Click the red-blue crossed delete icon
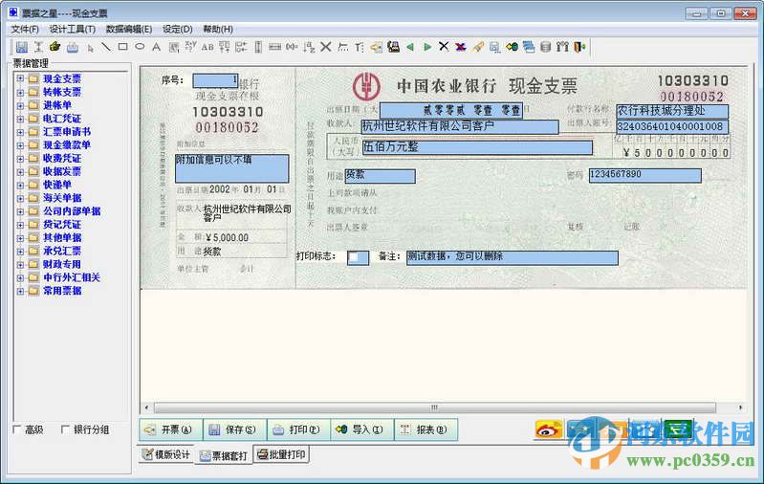 point(461,47)
